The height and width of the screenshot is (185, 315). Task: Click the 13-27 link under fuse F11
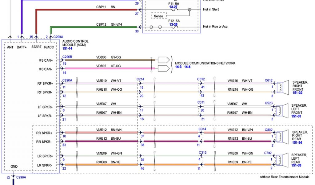(173, 6)
